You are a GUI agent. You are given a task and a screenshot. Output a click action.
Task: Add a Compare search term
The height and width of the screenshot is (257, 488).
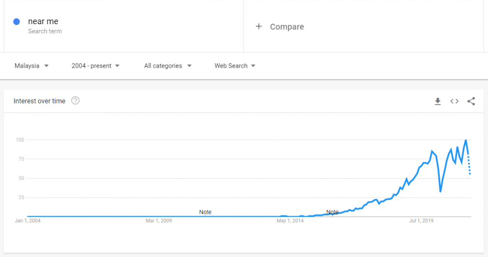[x=287, y=27]
